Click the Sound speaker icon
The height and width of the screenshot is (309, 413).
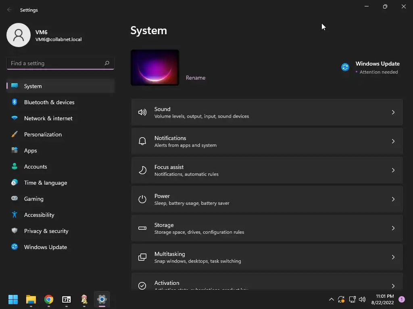click(142, 113)
